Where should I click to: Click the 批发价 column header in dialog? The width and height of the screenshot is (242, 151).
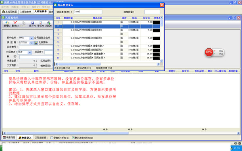(x=146, y=18)
